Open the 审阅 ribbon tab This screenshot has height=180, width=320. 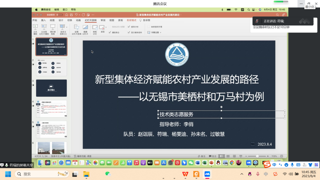(x=103, y=20)
